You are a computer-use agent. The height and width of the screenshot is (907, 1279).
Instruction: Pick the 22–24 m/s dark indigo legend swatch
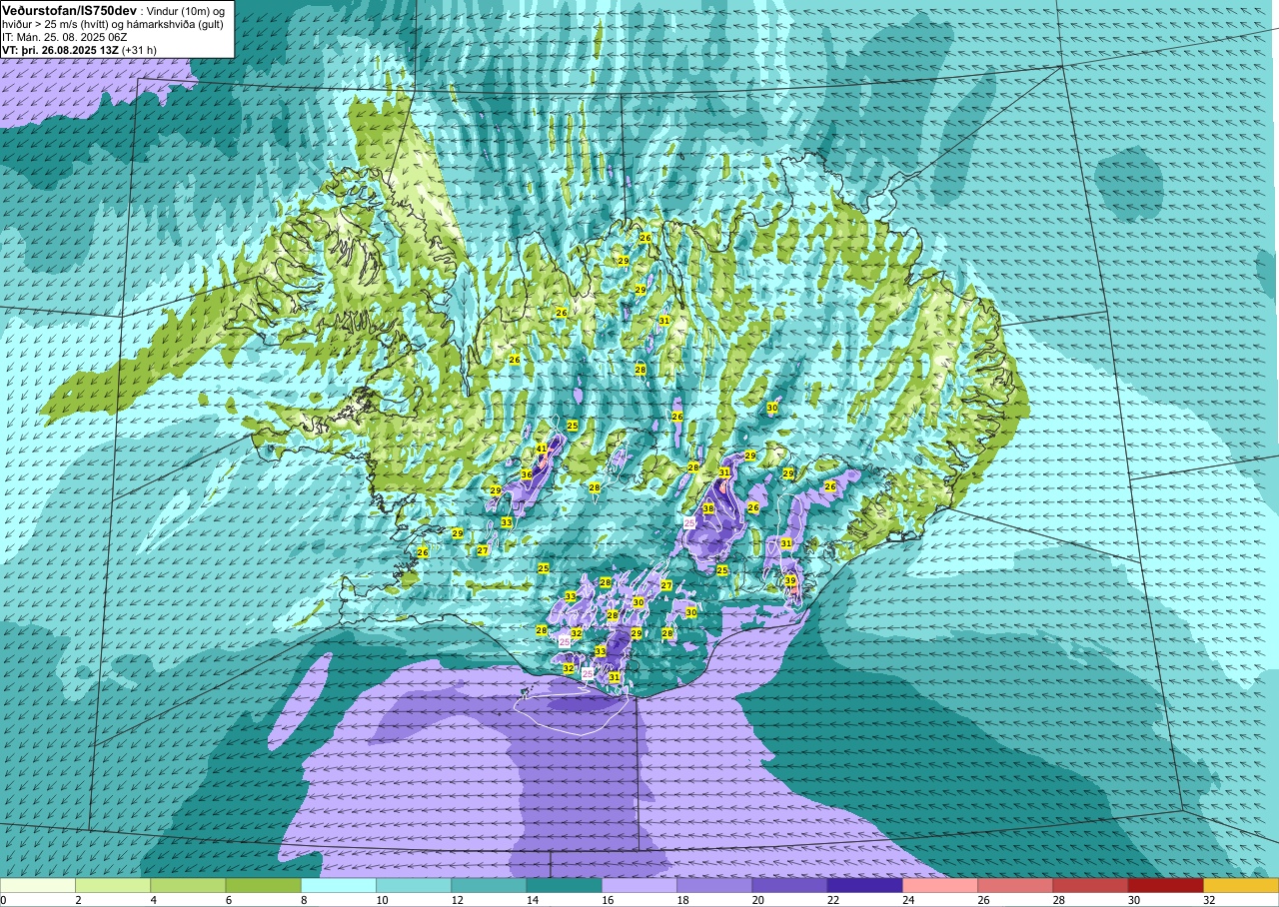(865, 885)
